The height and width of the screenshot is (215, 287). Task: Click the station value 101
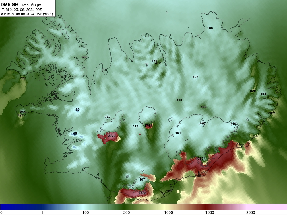(178, 133)
